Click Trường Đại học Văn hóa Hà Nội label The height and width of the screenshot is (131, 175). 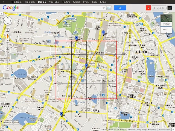pyautogui.click(x=32, y=100)
